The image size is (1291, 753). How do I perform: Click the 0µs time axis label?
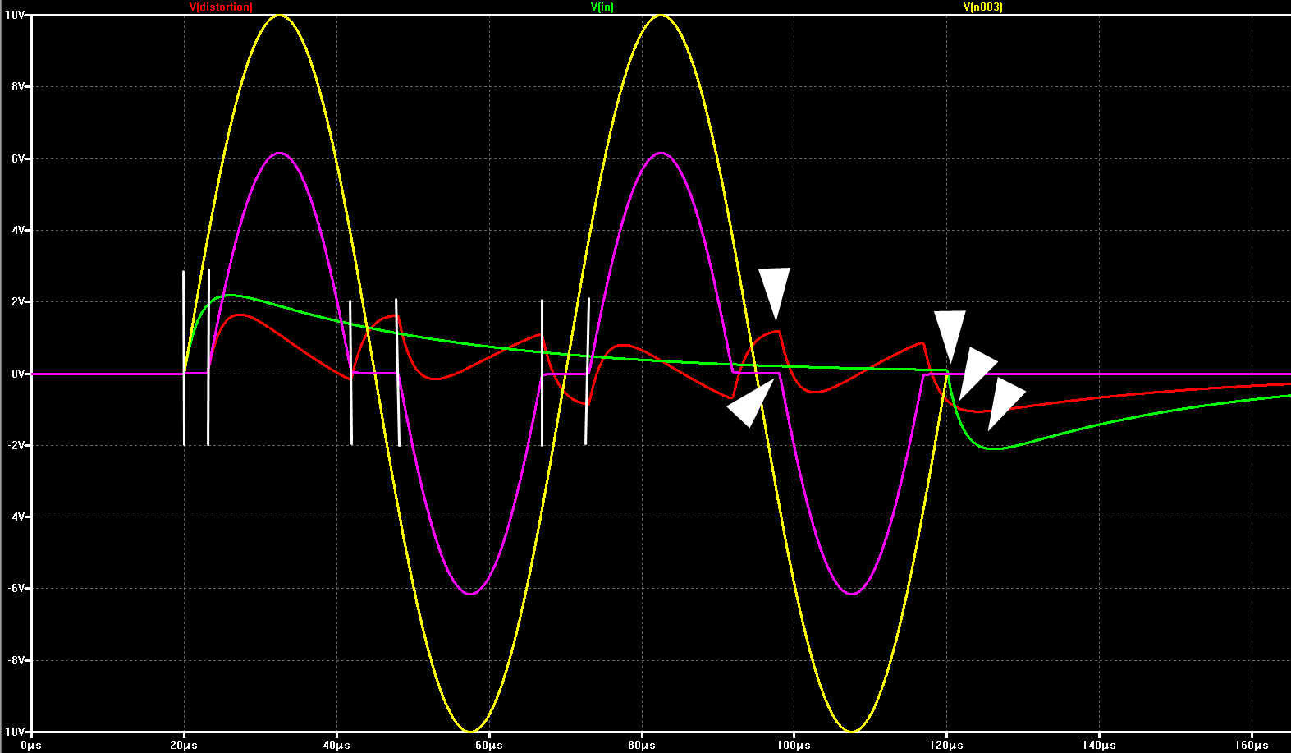point(30,746)
